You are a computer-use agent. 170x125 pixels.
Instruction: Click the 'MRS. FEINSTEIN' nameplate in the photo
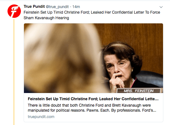pyautogui.click(x=139, y=91)
